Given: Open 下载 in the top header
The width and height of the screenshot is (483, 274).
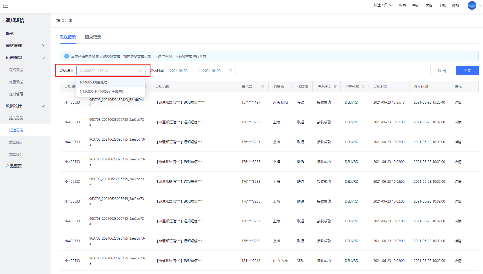Looking at the screenshot, I should (x=442, y=5).
